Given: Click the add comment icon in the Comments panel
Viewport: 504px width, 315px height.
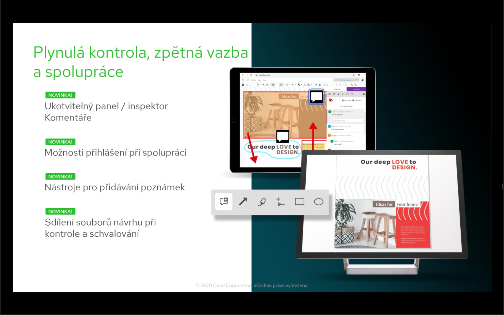Looking at the screenshot, I should pos(329,94).
